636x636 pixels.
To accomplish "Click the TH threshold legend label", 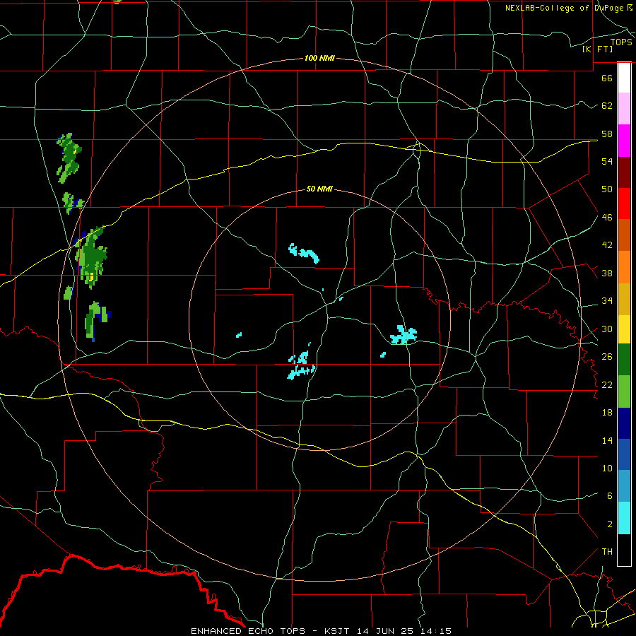I will [607, 552].
